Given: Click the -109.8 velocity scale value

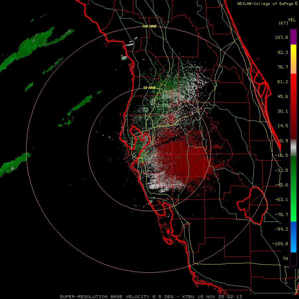Looking at the screenshot, I should [280, 244].
